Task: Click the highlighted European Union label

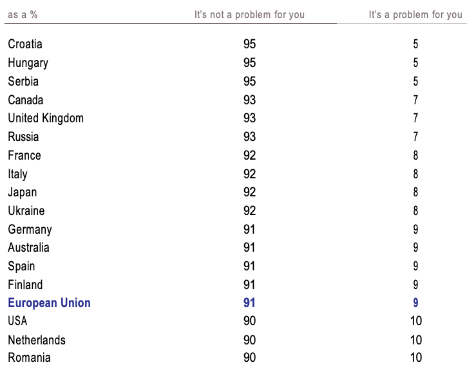Action: point(49,303)
